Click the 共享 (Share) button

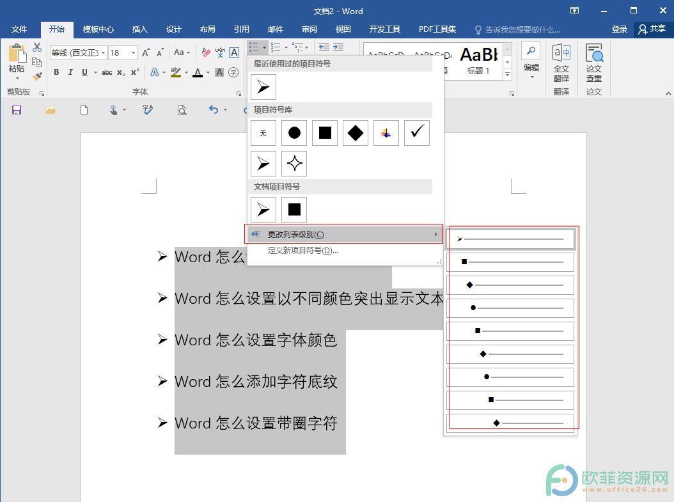pos(652,29)
